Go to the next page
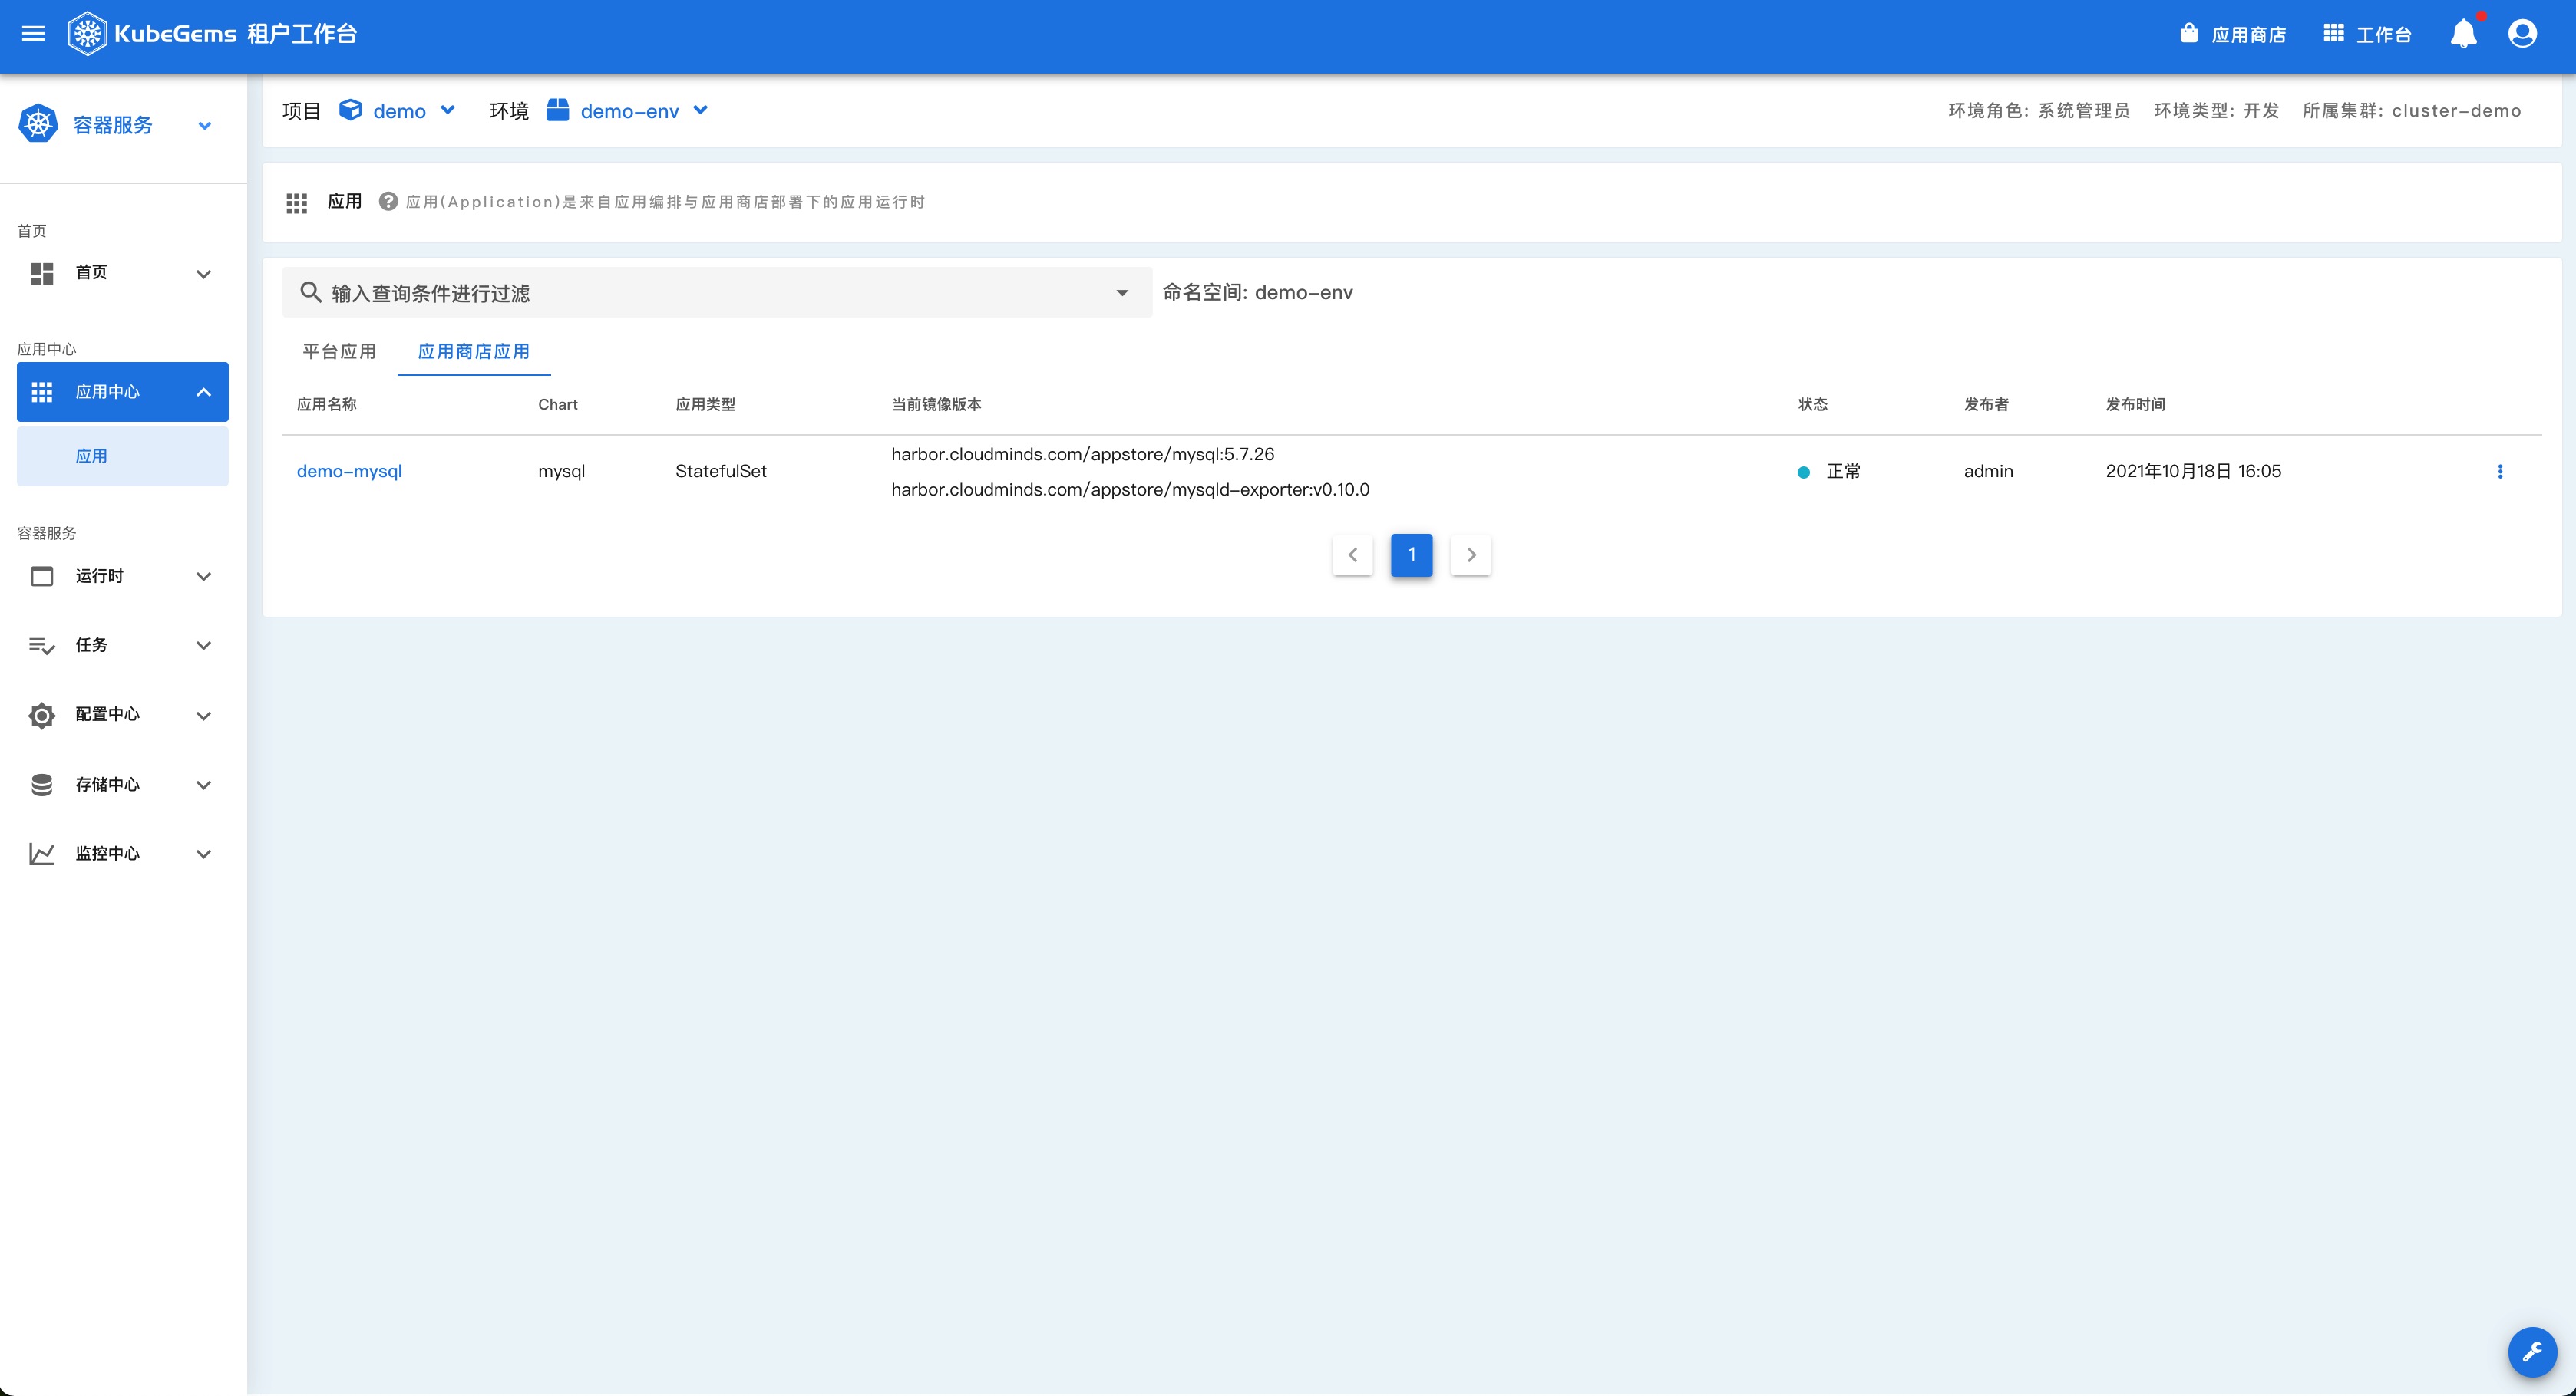This screenshot has width=2576, height=1396. (1471, 555)
